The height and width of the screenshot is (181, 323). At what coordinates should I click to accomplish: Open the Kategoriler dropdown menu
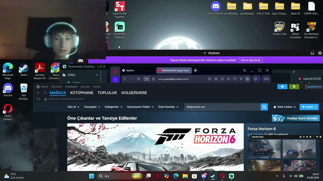[x=114, y=107]
